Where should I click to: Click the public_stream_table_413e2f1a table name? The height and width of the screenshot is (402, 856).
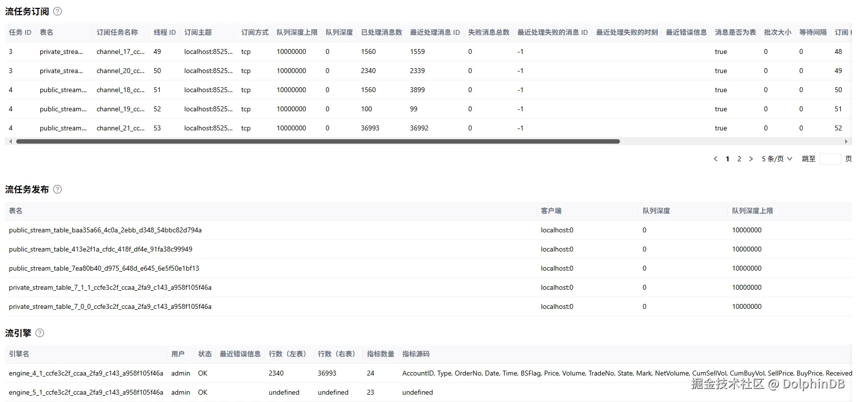(x=101, y=249)
